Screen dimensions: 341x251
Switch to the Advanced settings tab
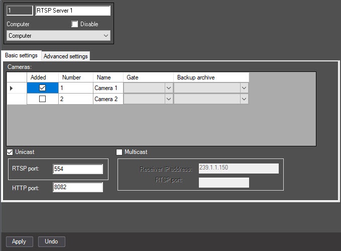pos(65,56)
